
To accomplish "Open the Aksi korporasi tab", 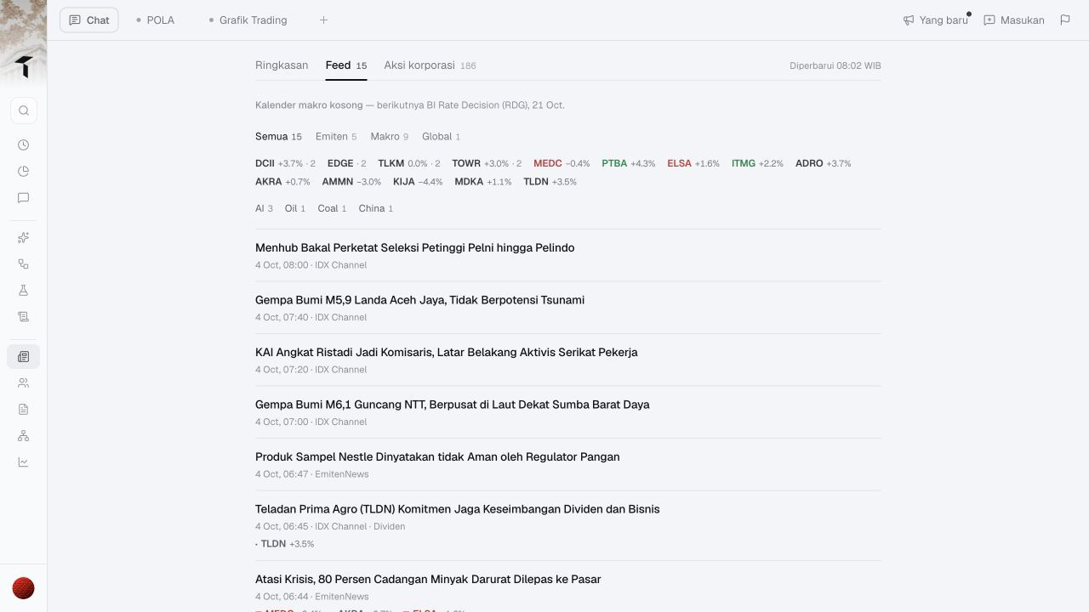I will coord(430,65).
